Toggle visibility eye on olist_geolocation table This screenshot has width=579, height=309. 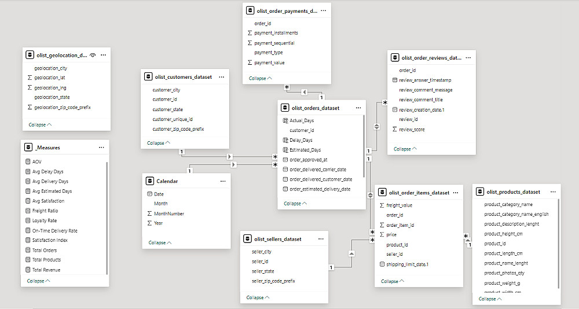tap(93, 55)
